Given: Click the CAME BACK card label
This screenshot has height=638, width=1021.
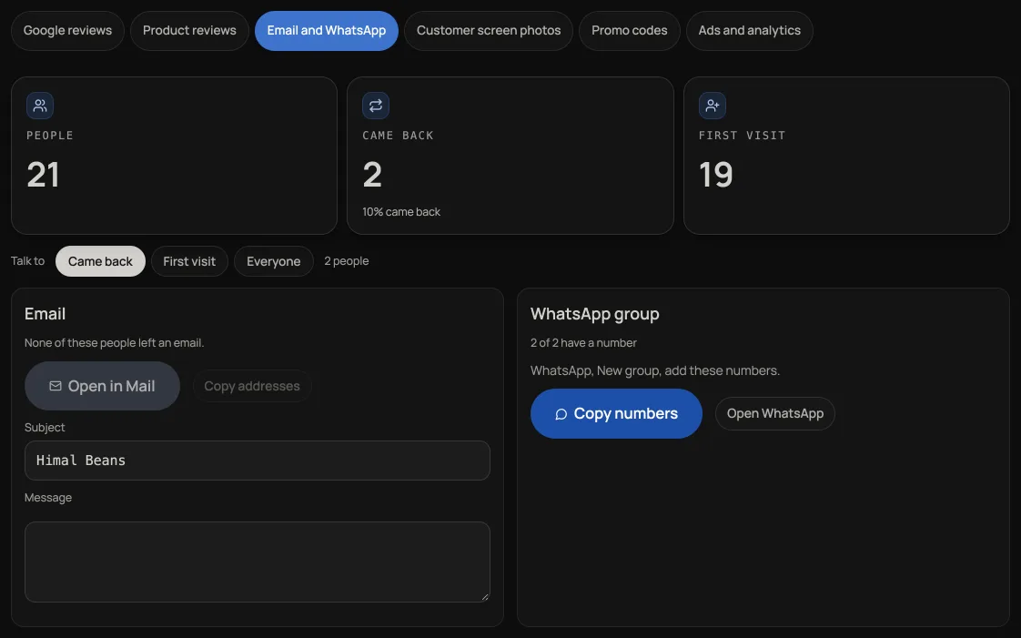Looking at the screenshot, I should tap(398, 136).
